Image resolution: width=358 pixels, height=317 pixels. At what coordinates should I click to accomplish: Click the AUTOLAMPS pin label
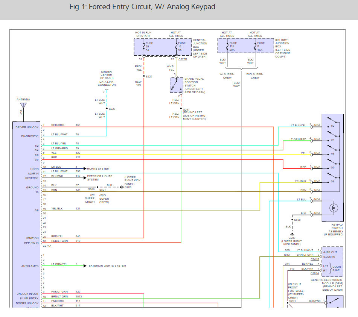tap(30, 266)
